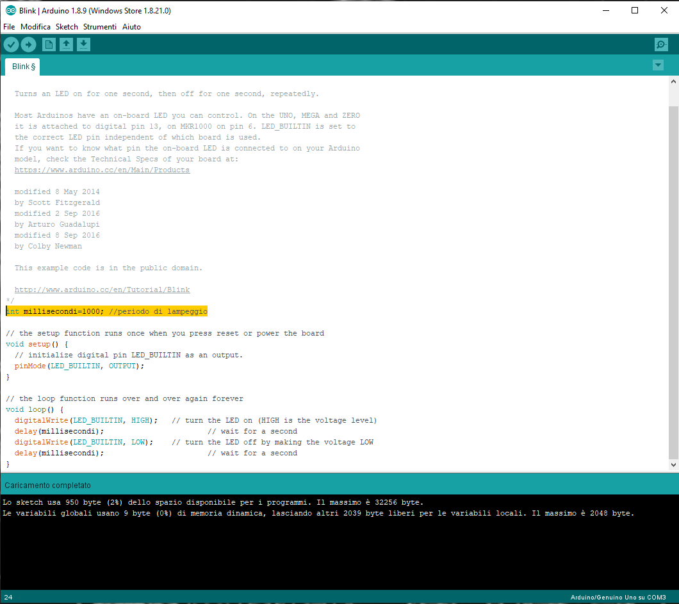The image size is (679, 604).
Task: Select the Blink sketch tab
Action: (23, 67)
